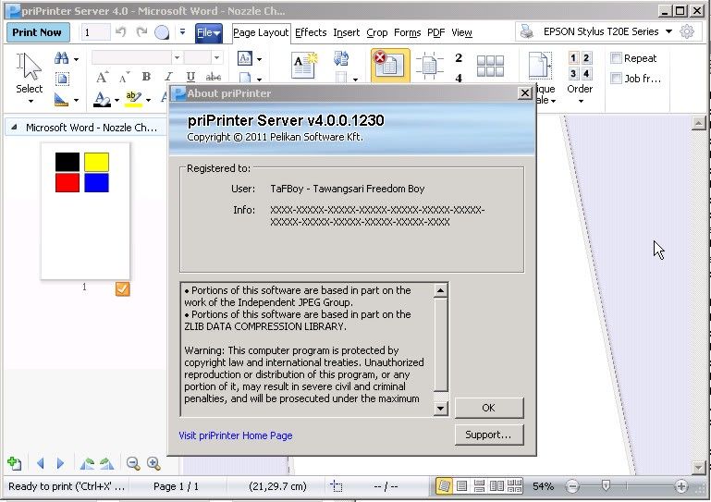The image size is (711, 502).
Task: Click OK in About priPrinter dialog
Action: click(489, 408)
